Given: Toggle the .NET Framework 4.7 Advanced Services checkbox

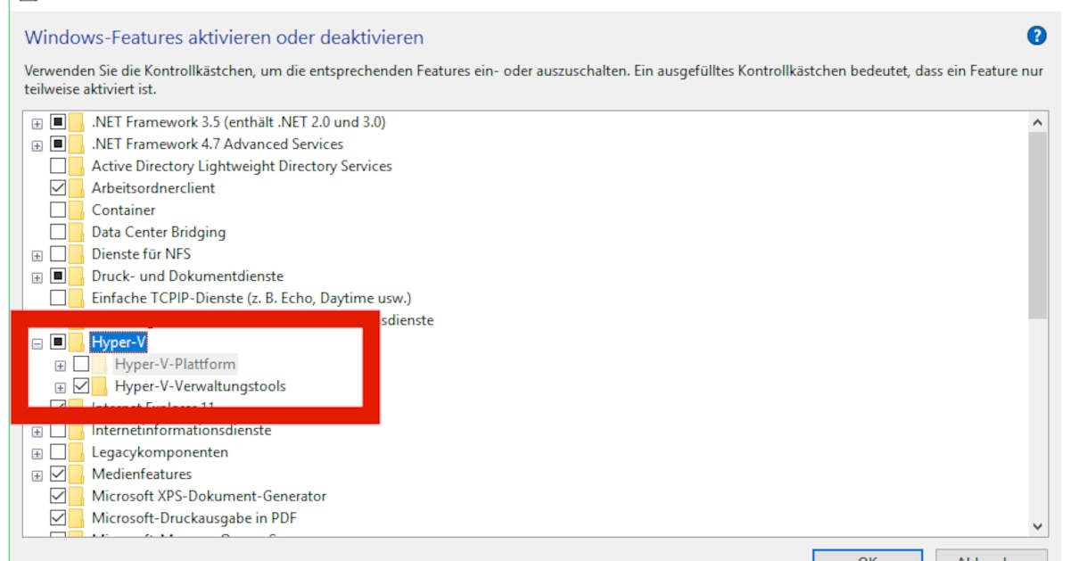Looking at the screenshot, I should (58, 144).
